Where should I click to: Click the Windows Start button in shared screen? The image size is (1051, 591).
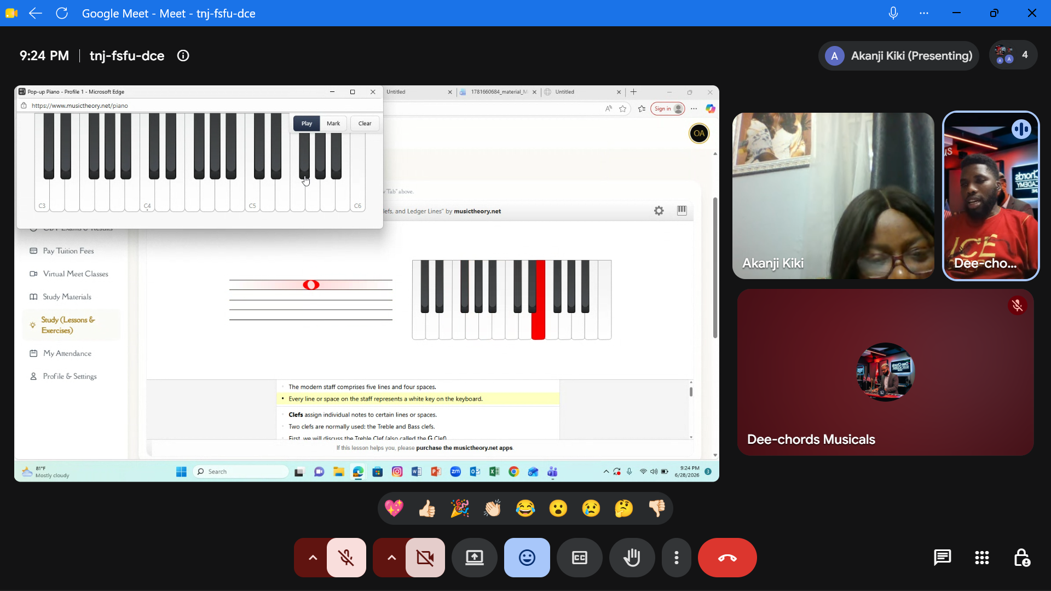point(181,472)
